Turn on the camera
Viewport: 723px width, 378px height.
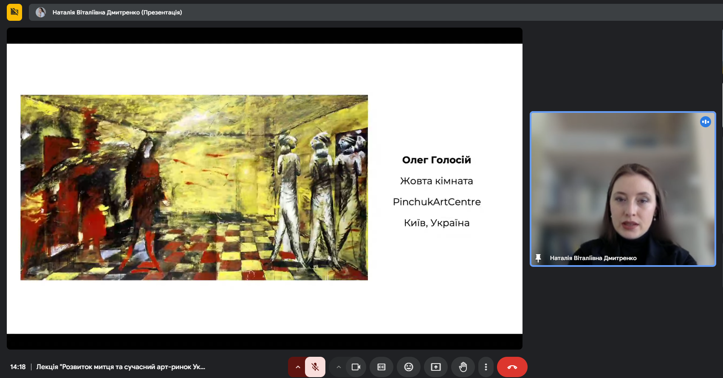click(x=356, y=367)
